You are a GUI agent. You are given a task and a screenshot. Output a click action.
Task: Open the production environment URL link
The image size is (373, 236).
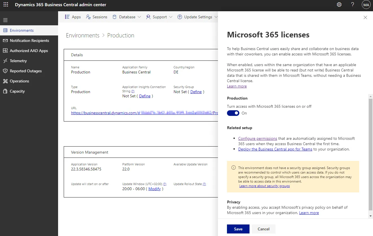click(x=144, y=113)
